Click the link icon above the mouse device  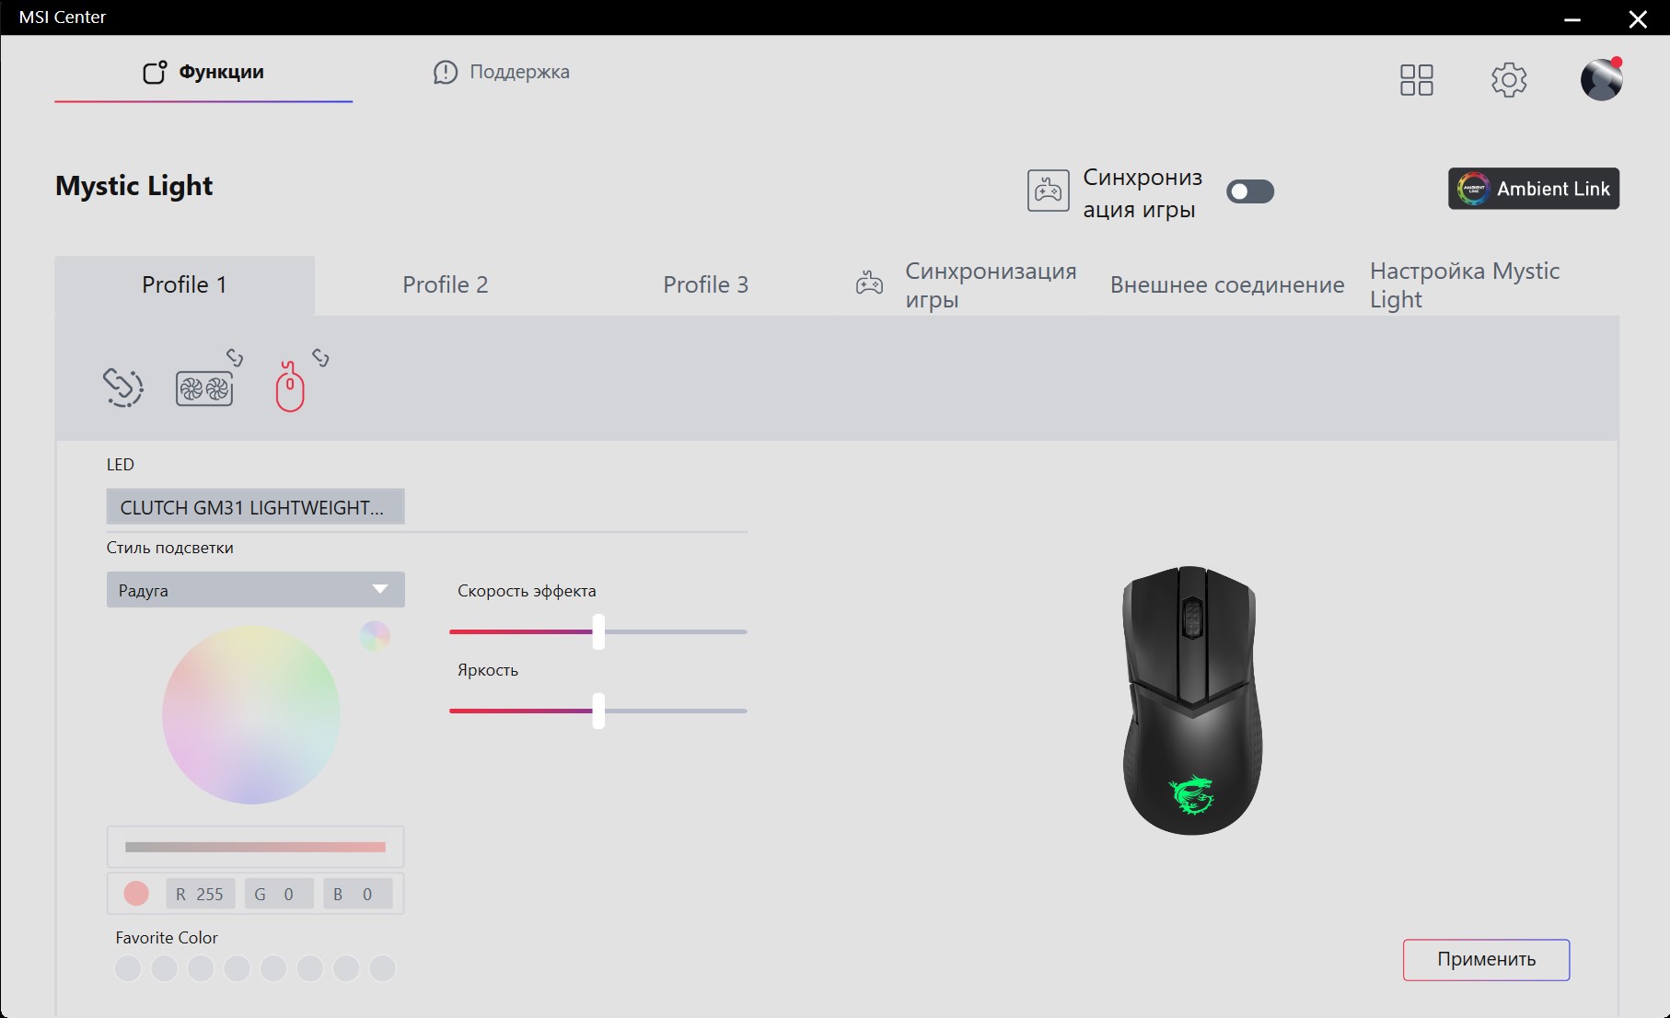point(320,357)
